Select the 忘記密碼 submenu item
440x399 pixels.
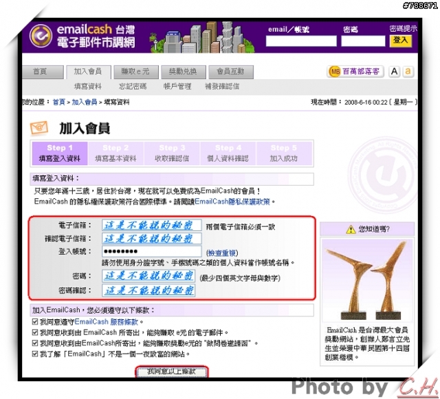click(133, 87)
